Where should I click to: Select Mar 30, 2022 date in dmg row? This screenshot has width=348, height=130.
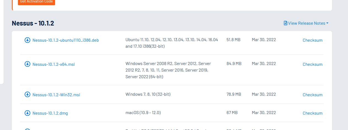coord(264,113)
